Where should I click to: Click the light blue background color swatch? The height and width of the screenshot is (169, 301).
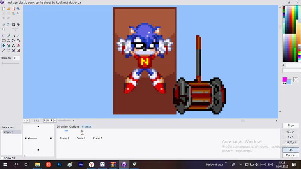tap(289, 82)
